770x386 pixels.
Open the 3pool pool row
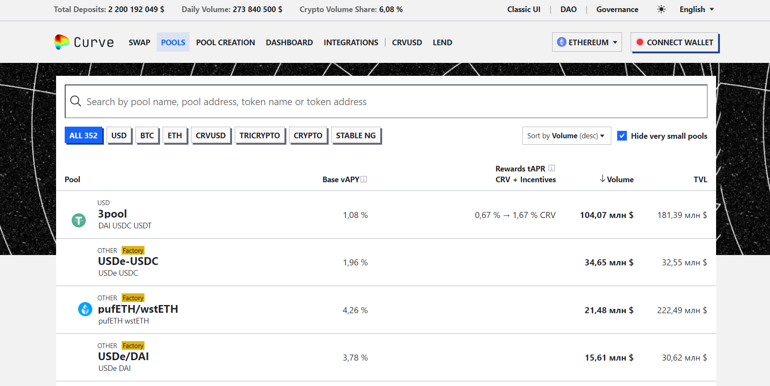tap(386, 215)
